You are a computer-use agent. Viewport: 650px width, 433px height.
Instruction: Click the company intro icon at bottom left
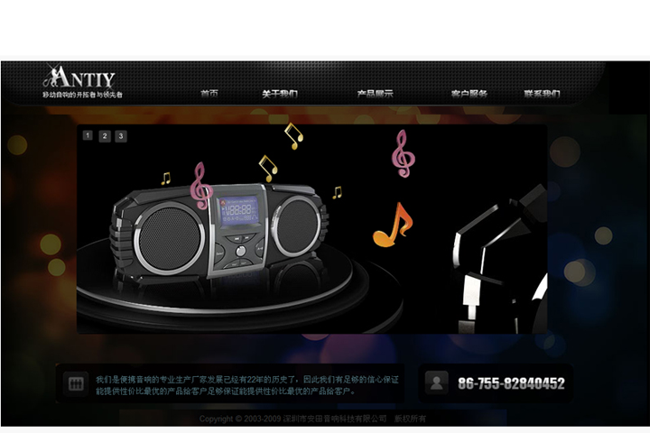click(76, 384)
